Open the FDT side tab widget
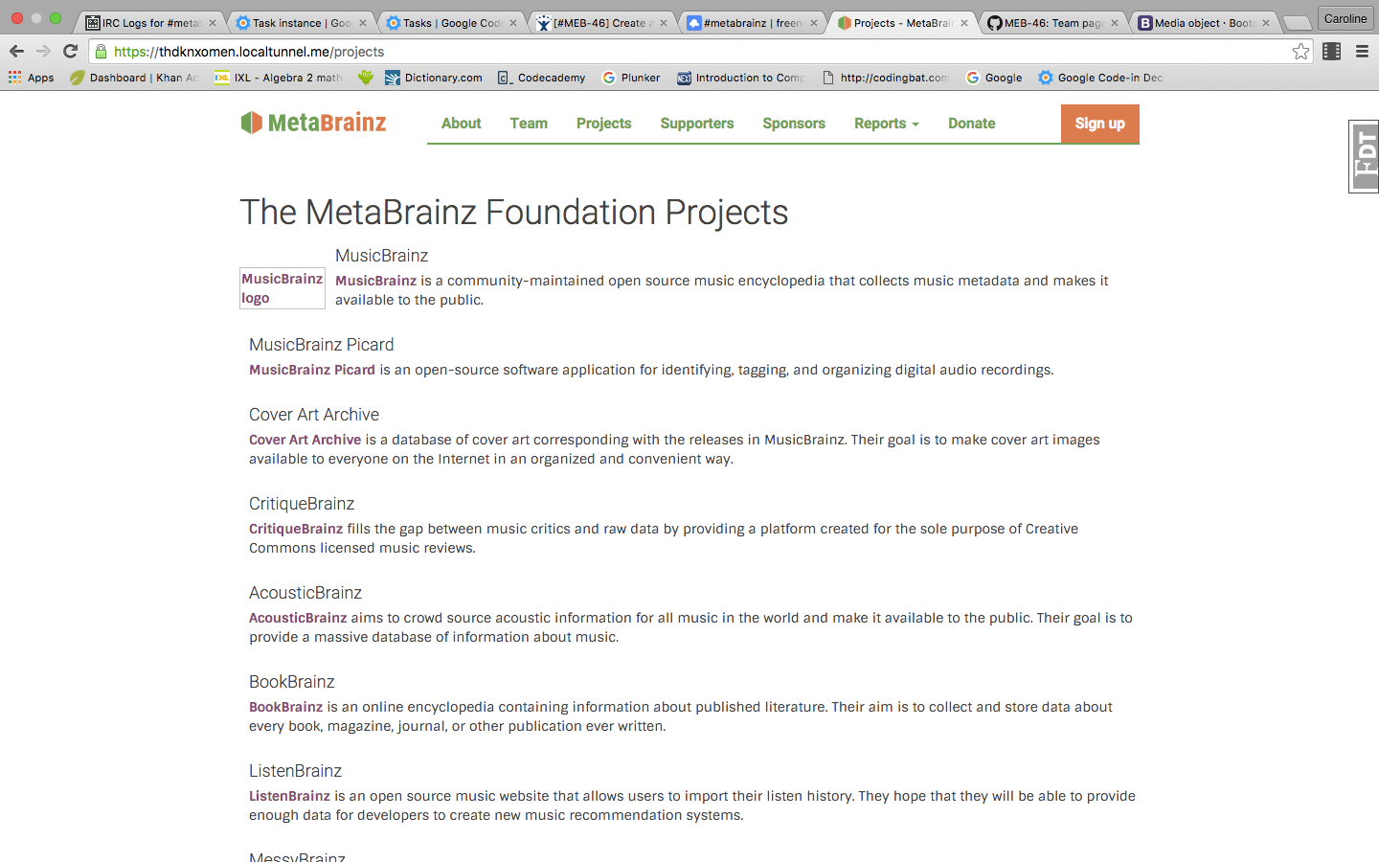The width and height of the screenshot is (1379, 862). (x=1364, y=156)
